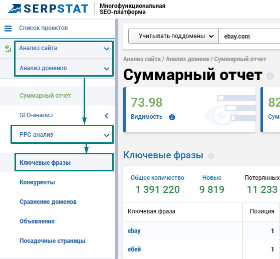280x259 pixels.
Task: Click position value in ебей row
Action: (x=272, y=249)
